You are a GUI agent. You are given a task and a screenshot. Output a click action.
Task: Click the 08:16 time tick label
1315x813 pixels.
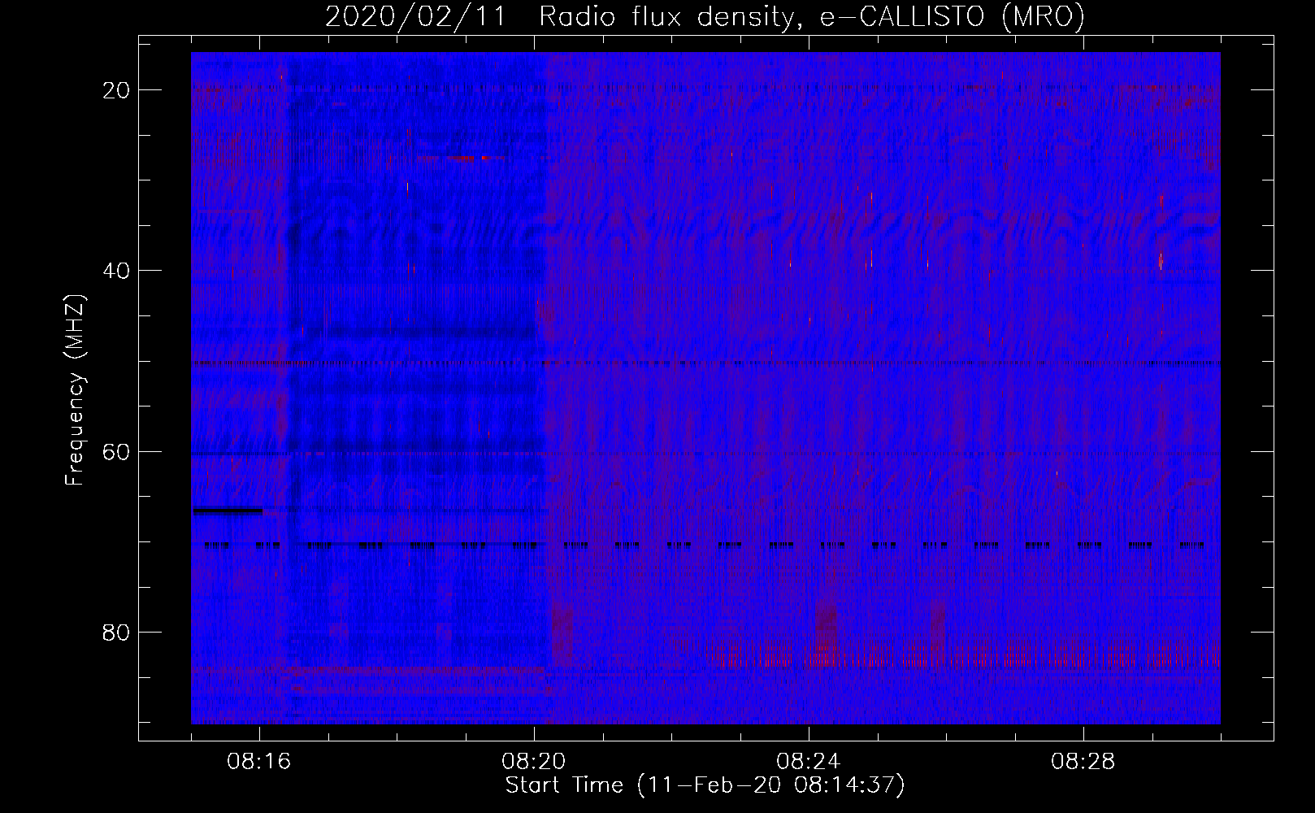(x=259, y=762)
